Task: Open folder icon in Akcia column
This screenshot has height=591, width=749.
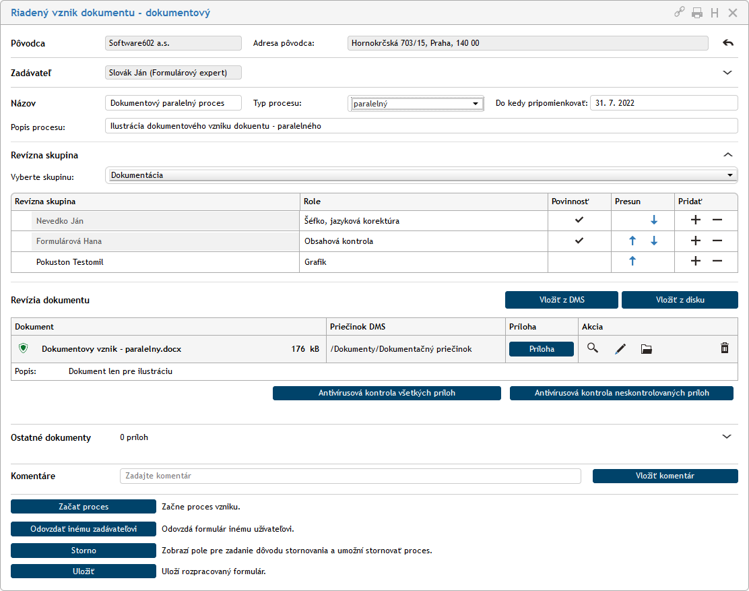Action: pyautogui.click(x=647, y=348)
